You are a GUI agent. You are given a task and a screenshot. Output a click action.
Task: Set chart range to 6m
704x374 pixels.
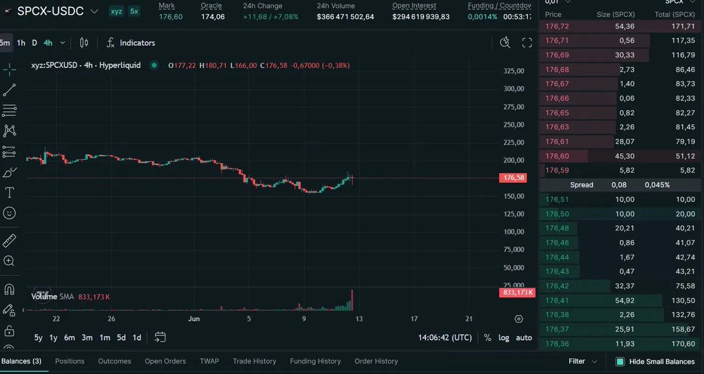[69, 338]
